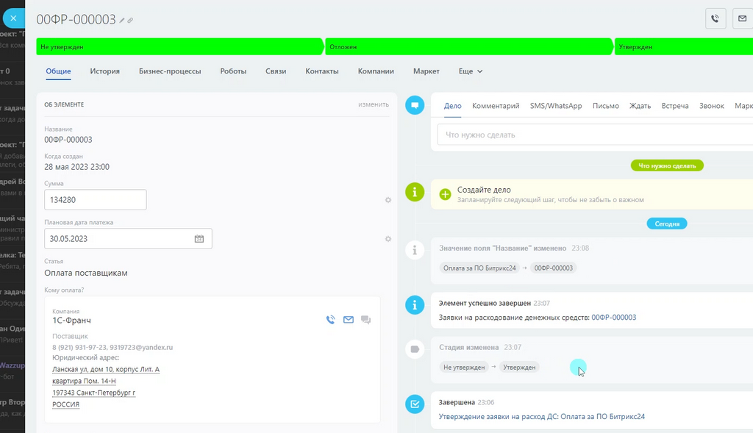The width and height of the screenshot is (753, 433).
Task: Click the phone call button at top right
Action: click(715, 18)
